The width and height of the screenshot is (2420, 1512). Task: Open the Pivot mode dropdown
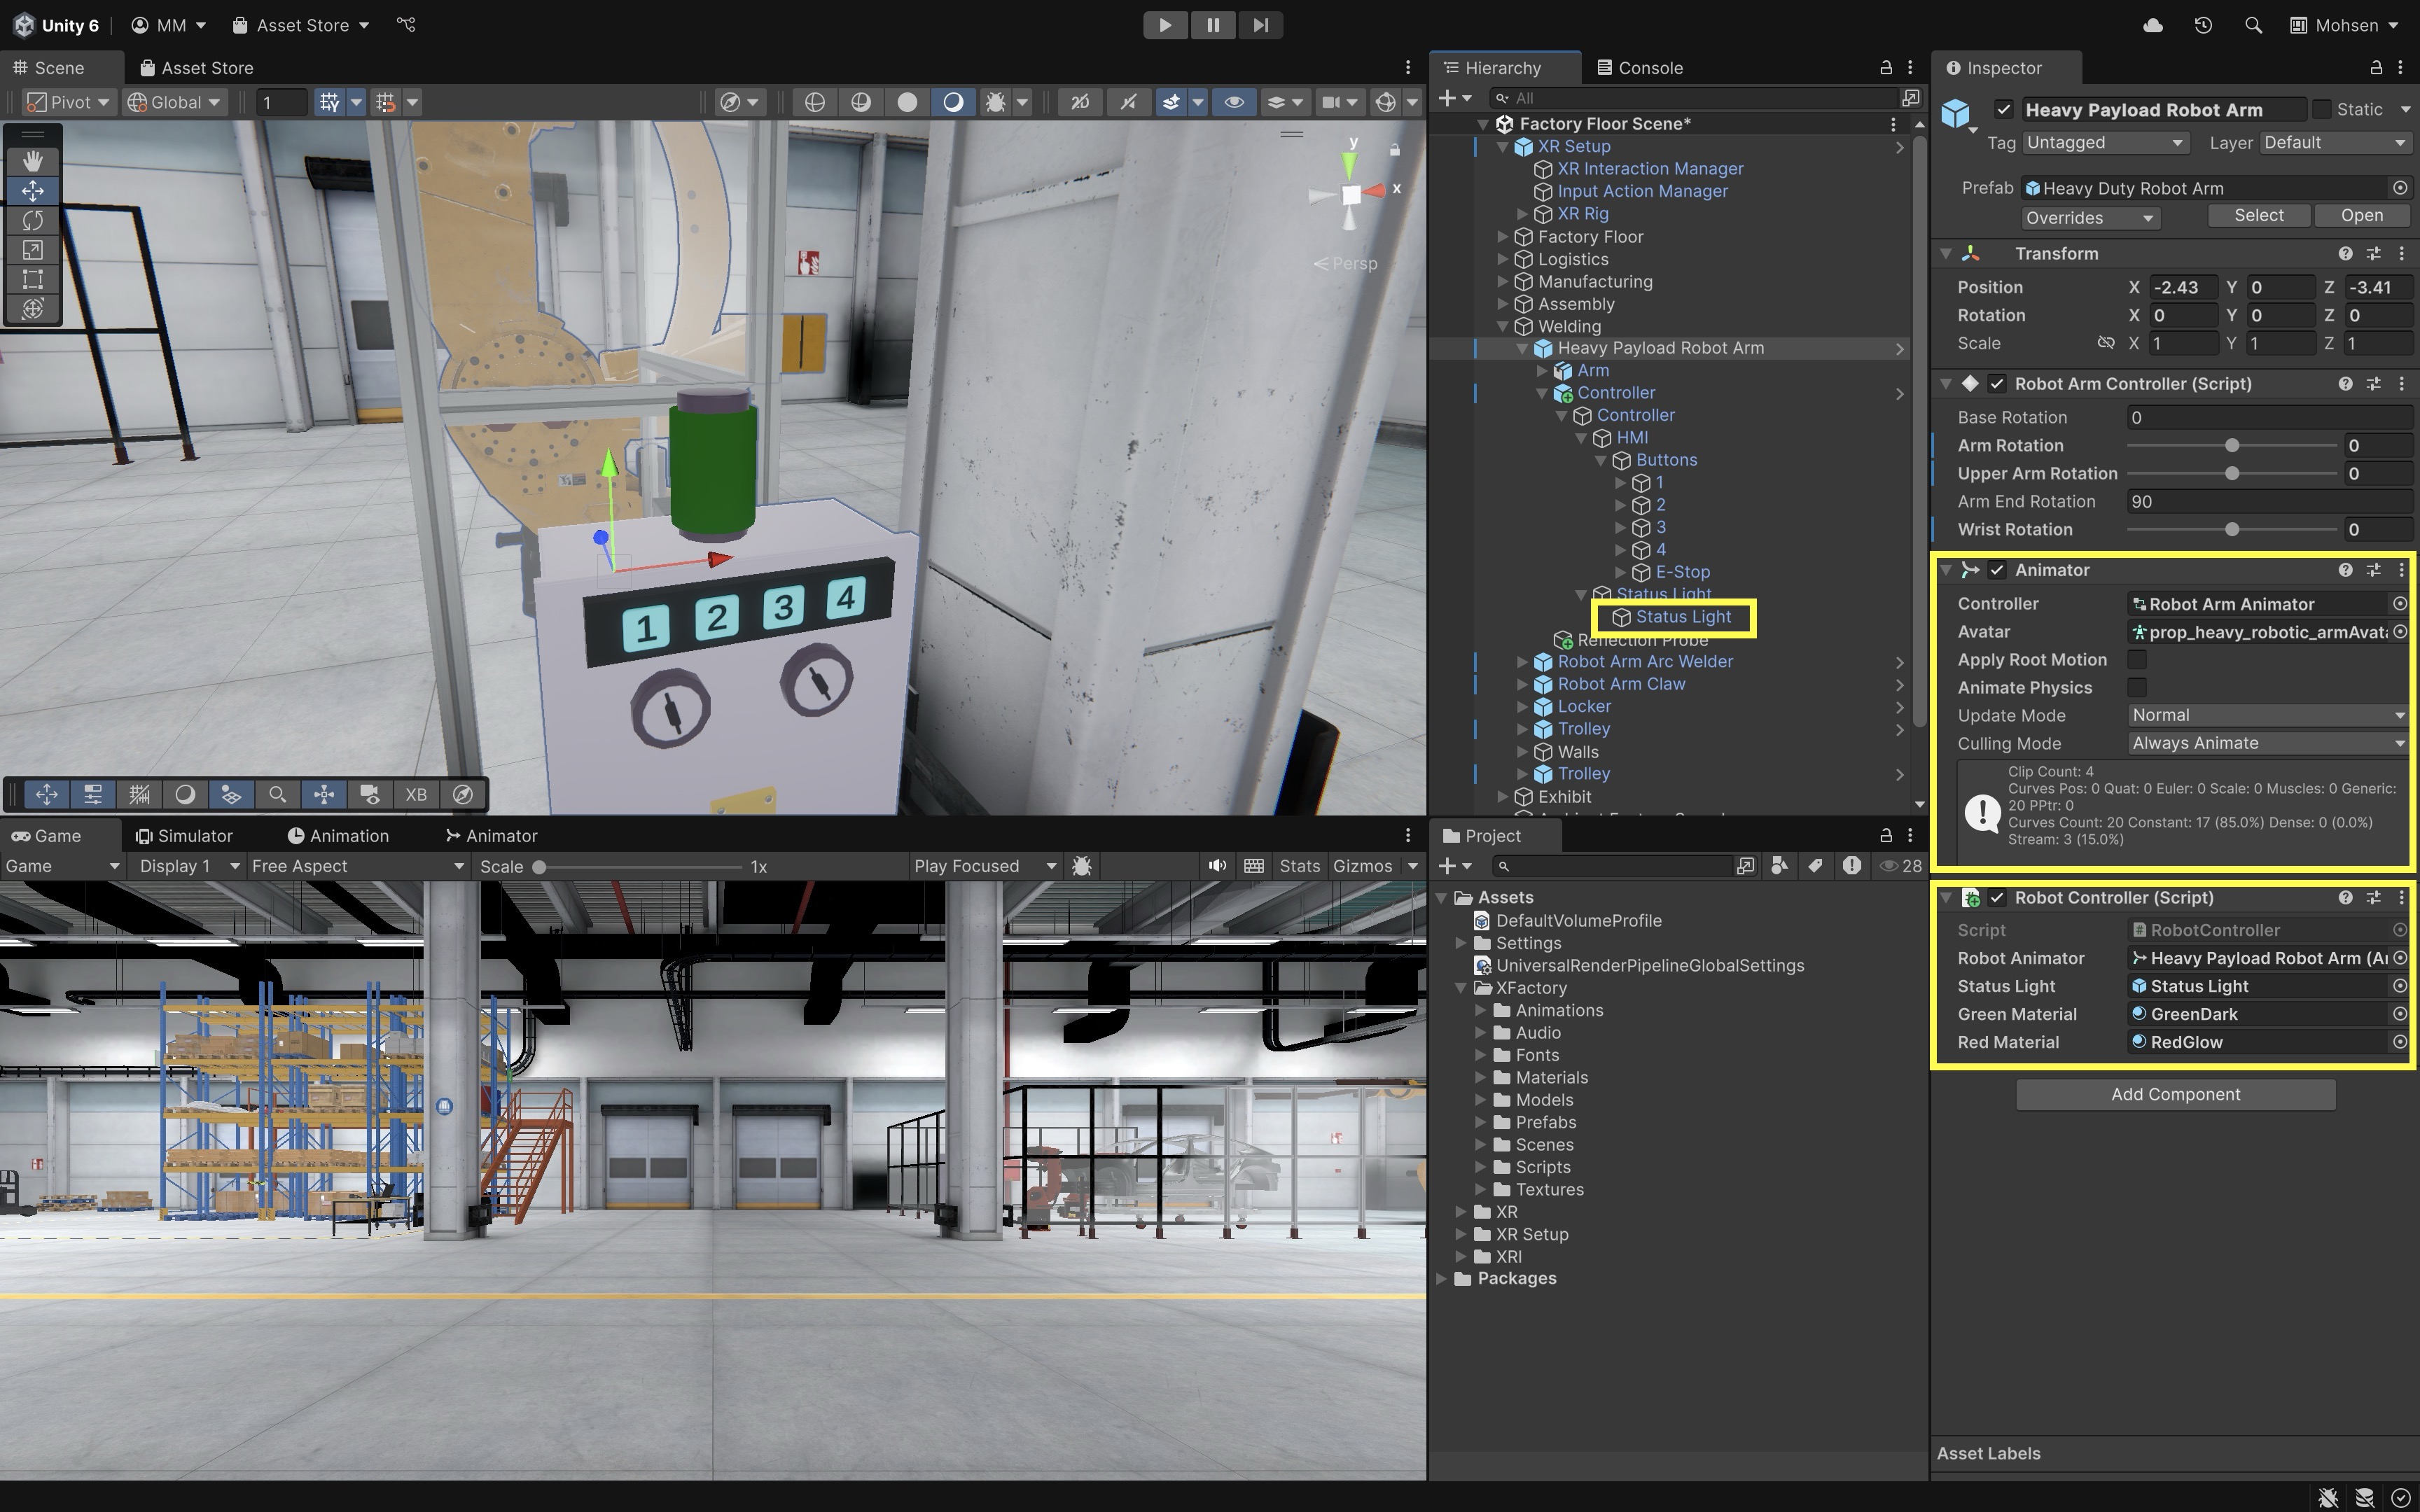pos(68,102)
